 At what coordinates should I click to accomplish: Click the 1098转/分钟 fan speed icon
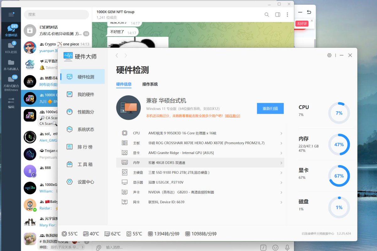(x=188, y=234)
